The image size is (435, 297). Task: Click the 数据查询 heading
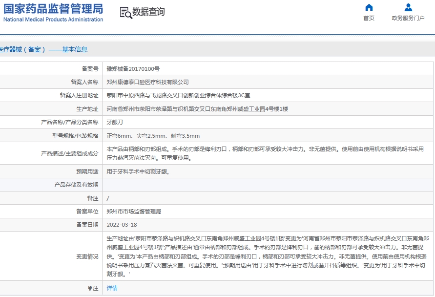tap(148, 12)
